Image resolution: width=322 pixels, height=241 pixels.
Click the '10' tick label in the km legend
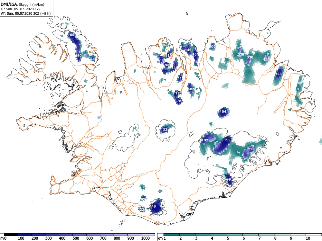(x=308, y=238)
